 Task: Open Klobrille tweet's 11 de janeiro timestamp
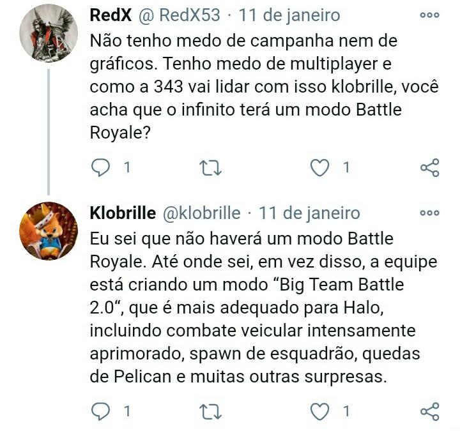point(310,213)
